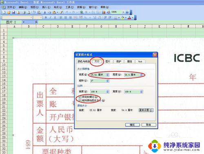Click the Copy icon in the toolbar
Image resolution: width=204 pixels, height=154 pixels.
[x=49, y=12]
